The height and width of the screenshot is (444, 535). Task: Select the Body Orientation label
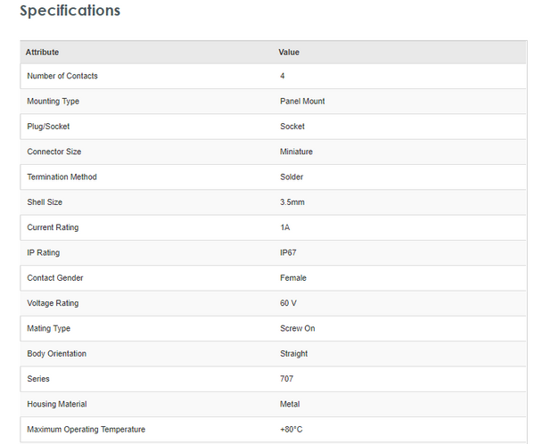(x=58, y=354)
